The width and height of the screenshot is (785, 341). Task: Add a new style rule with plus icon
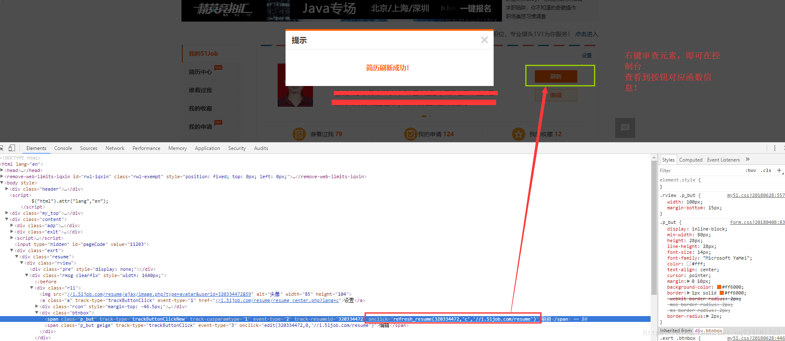[779, 170]
